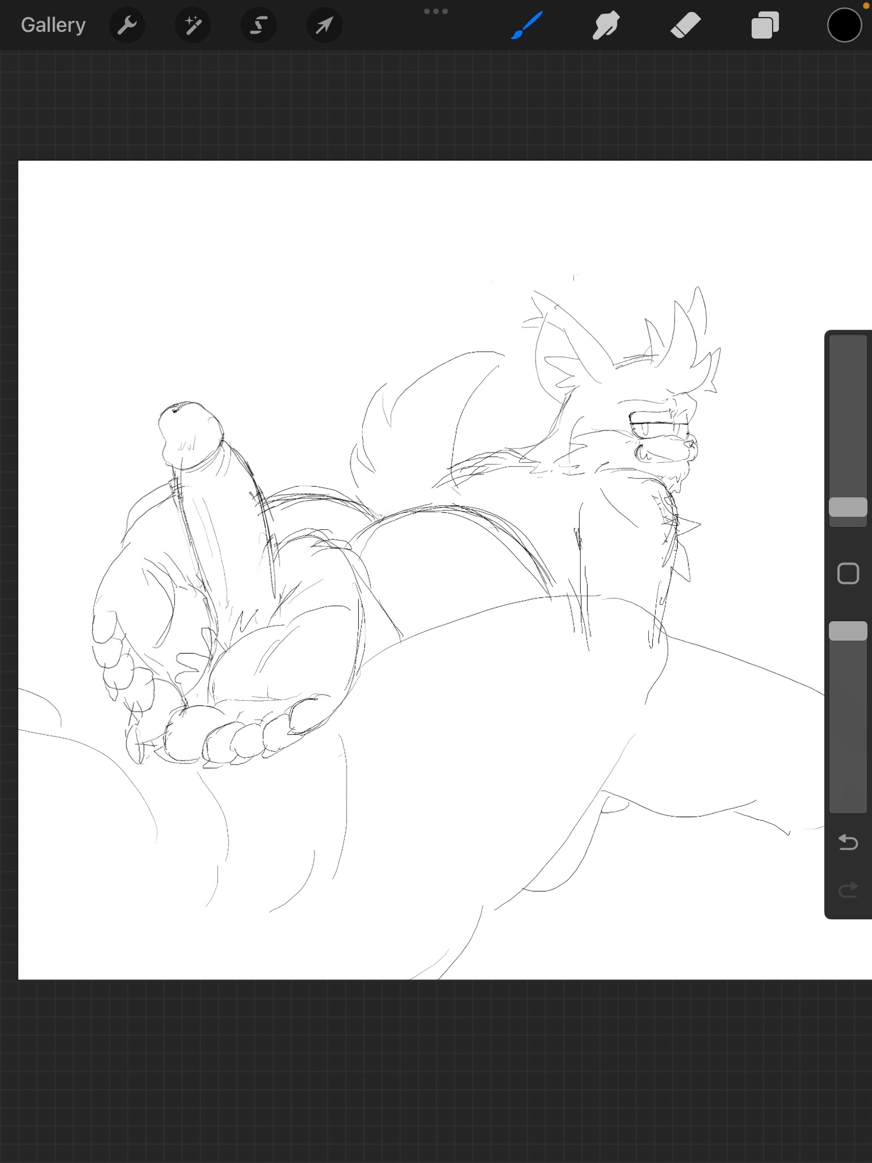Viewport: 872px width, 1163px height.
Task: Redo using the sidebar redo arrow
Action: (x=848, y=890)
